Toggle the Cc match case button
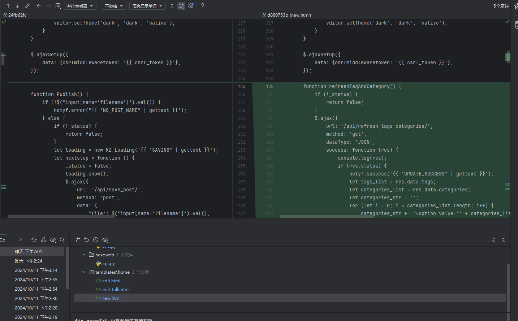 point(3,240)
